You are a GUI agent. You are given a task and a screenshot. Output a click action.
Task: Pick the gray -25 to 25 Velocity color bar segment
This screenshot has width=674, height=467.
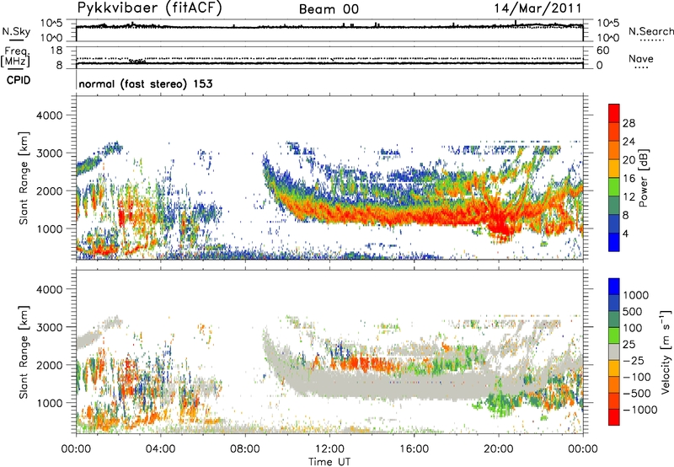coord(614,352)
